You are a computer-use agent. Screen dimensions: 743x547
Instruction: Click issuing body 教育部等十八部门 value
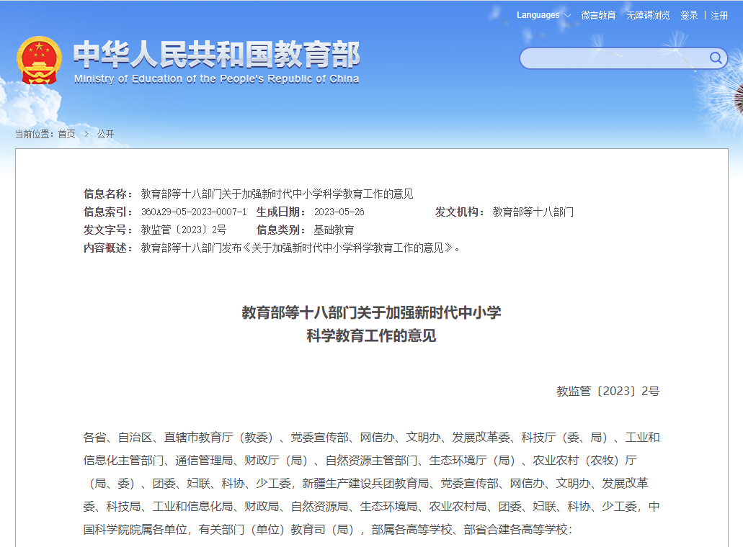pyautogui.click(x=533, y=212)
